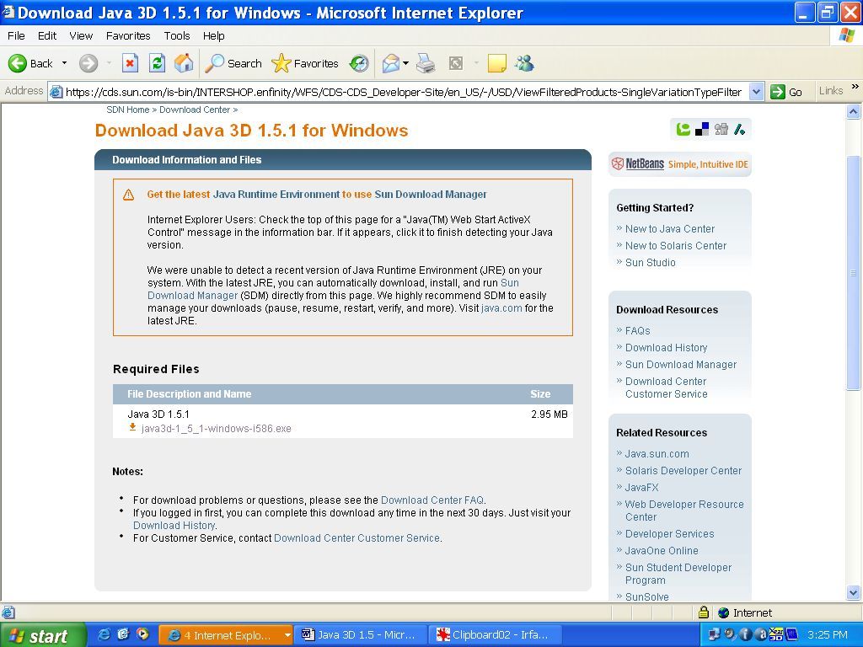Image resolution: width=863 pixels, height=647 pixels.
Task: Click the vertical scrollbar thumb
Action: click(x=853, y=273)
